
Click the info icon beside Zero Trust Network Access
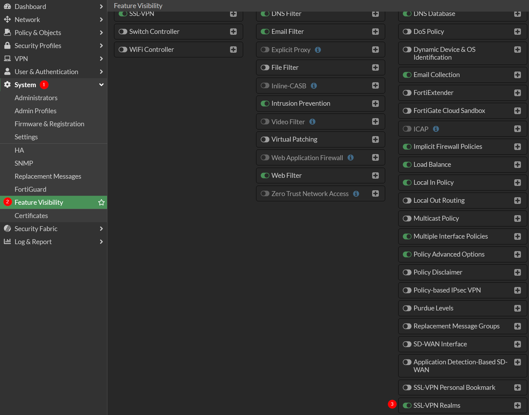point(356,194)
